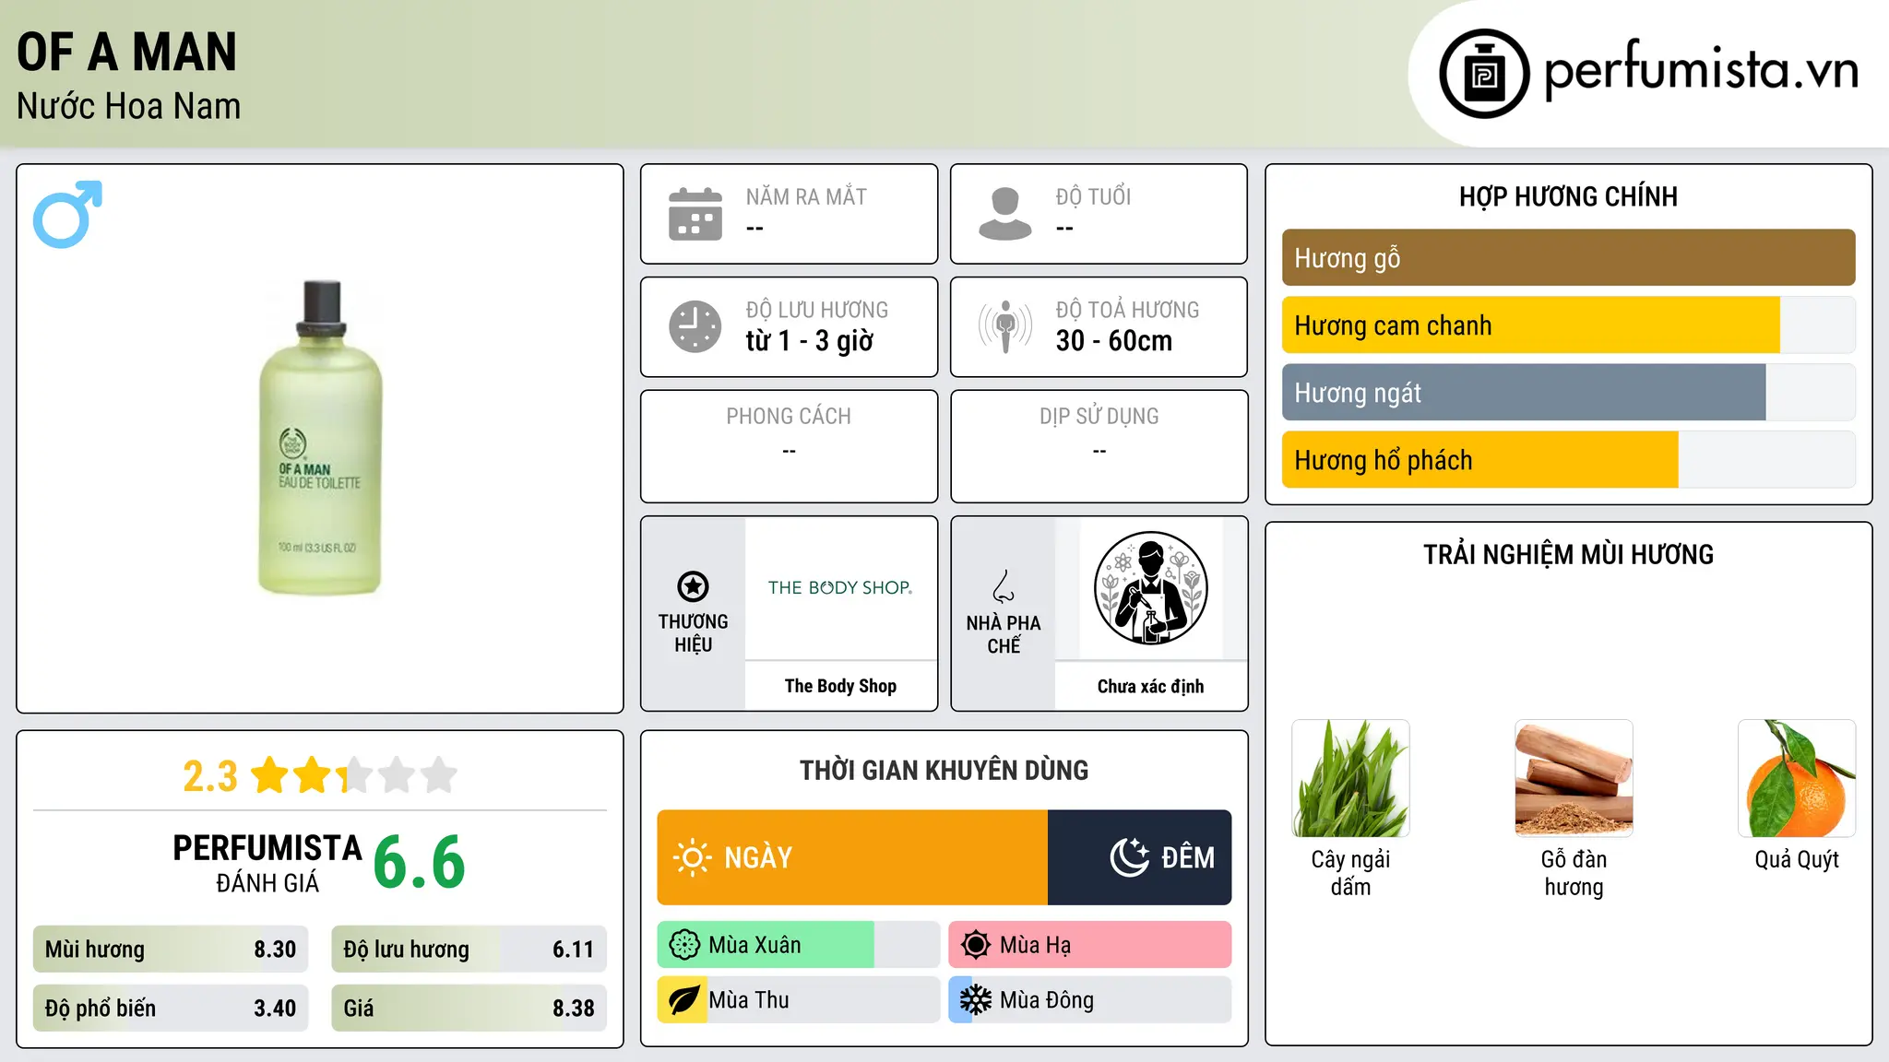Click the moon icon in the Đêm bar
Image resolution: width=1889 pixels, height=1062 pixels.
tap(1130, 857)
